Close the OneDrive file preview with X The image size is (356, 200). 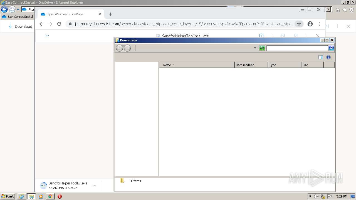pyautogui.click(x=318, y=36)
